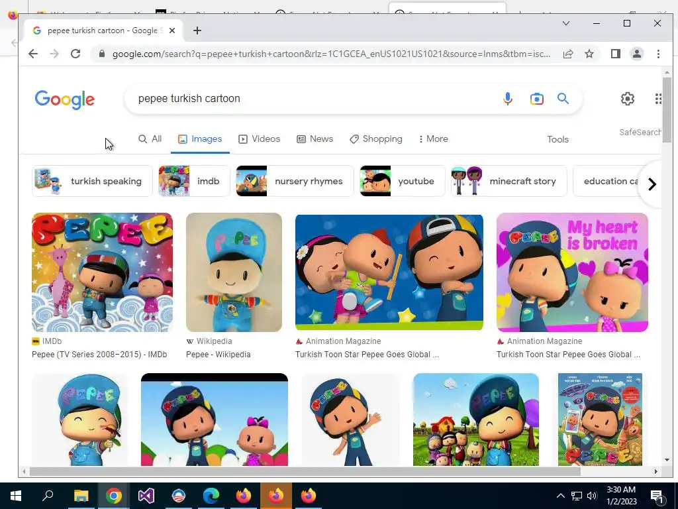678x509 pixels.
Task: View site info via padlock icon
Action: pyautogui.click(x=101, y=54)
